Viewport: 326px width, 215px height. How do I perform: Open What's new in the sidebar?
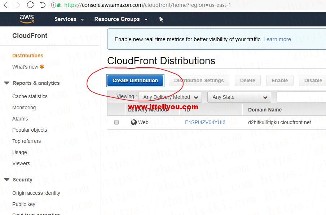(x=25, y=67)
